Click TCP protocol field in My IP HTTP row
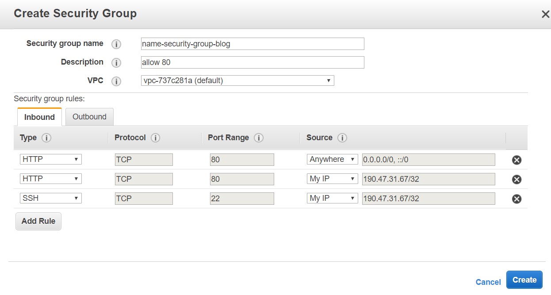Viewport: 551px width, 295px height. point(144,179)
